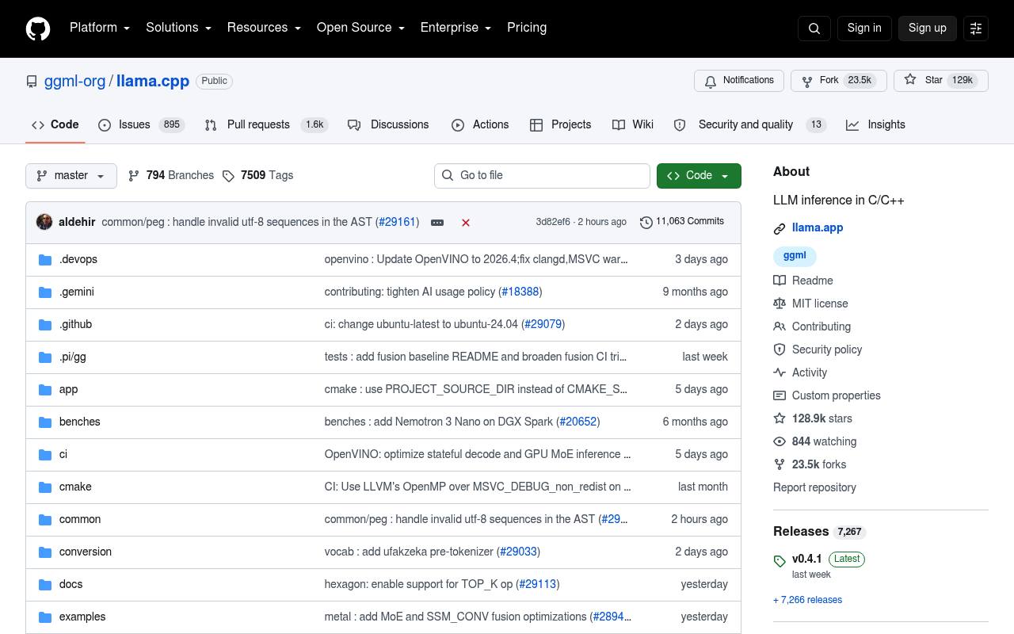Screen dimensions: 1014x634
Task: View the 794 Branches link
Action: pos(171,176)
